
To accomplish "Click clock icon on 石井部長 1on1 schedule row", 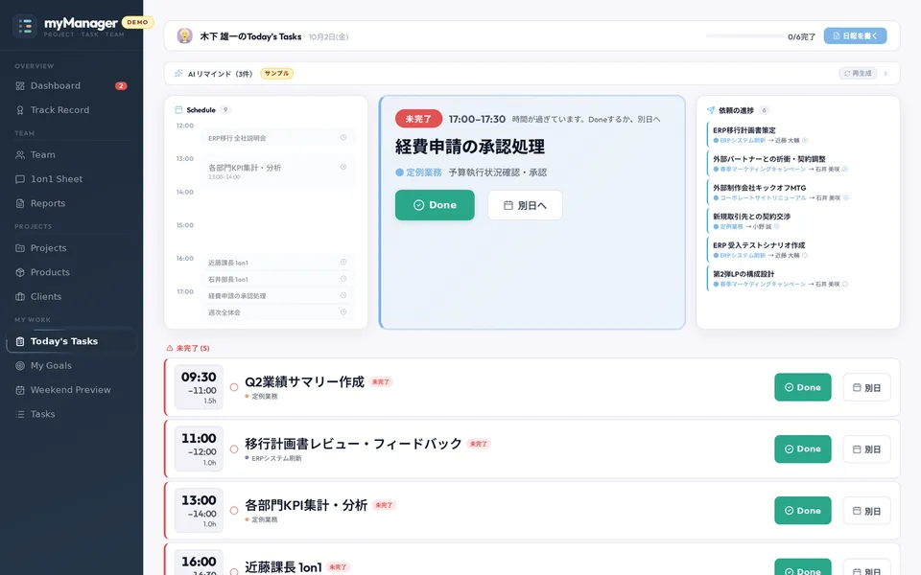I will (343, 279).
